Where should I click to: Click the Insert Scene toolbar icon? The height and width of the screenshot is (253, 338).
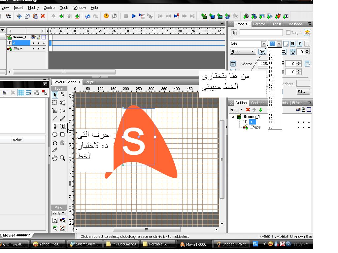(204, 16)
